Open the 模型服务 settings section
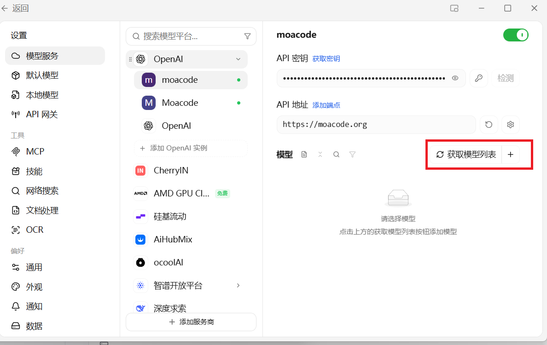Viewport: 547px width, 345px height. point(55,56)
